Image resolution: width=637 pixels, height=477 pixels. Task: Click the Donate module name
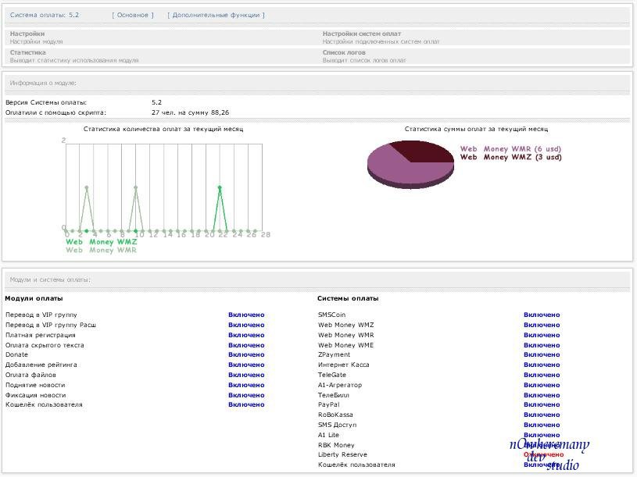pos(16,354)
